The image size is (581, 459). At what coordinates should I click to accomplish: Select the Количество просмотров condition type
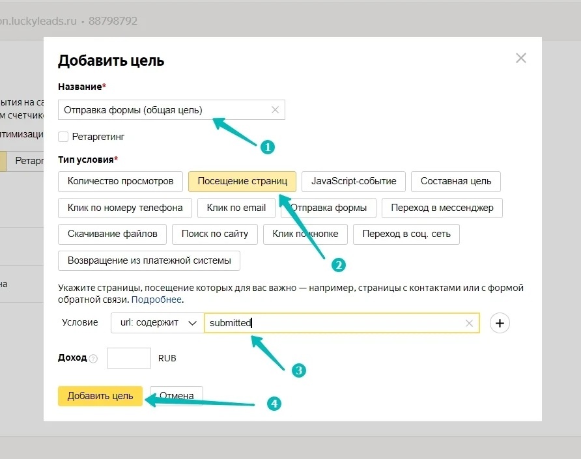120,182
